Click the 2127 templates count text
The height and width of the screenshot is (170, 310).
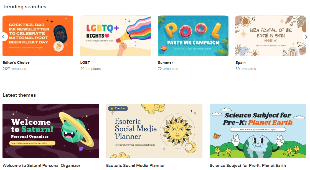[x=14, y=69]
